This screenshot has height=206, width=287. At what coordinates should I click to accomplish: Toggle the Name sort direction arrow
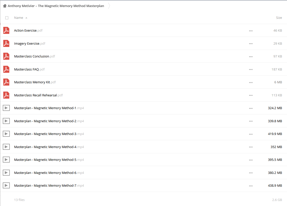26,18
